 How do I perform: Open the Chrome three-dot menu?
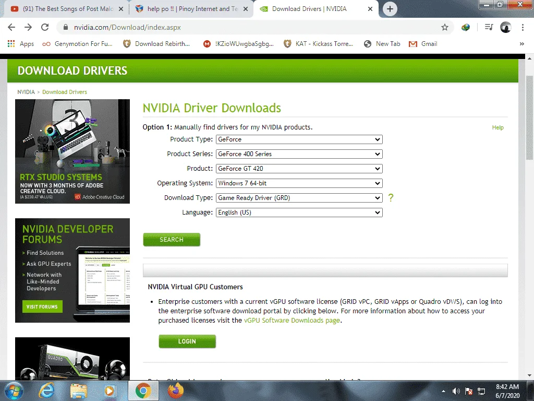pyautogui.click(x=523, y=27)
